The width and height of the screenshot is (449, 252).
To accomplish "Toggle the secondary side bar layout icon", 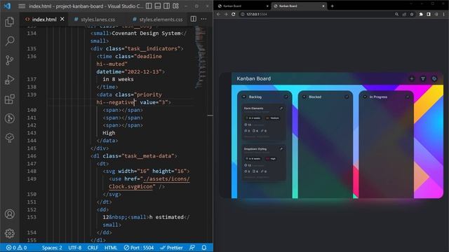I will [x=167, y=6].
